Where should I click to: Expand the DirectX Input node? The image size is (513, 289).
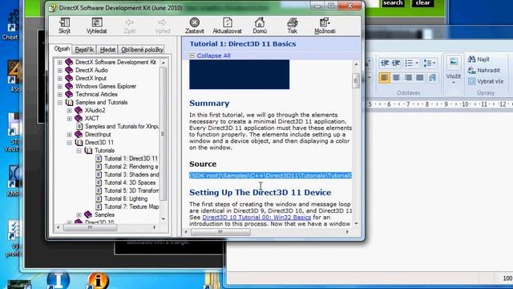click(x=60, y=79)
